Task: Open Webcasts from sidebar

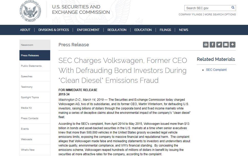Action: point(35,139)
